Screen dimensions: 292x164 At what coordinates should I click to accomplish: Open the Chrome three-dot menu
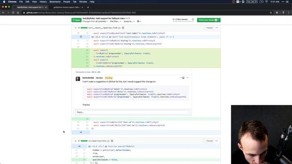coord(289,13)
